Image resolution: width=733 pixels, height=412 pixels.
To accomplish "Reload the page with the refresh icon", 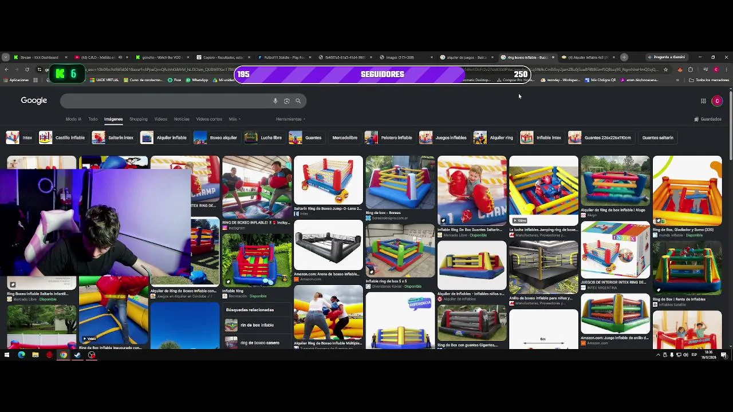I will click(x=27, y=69).
